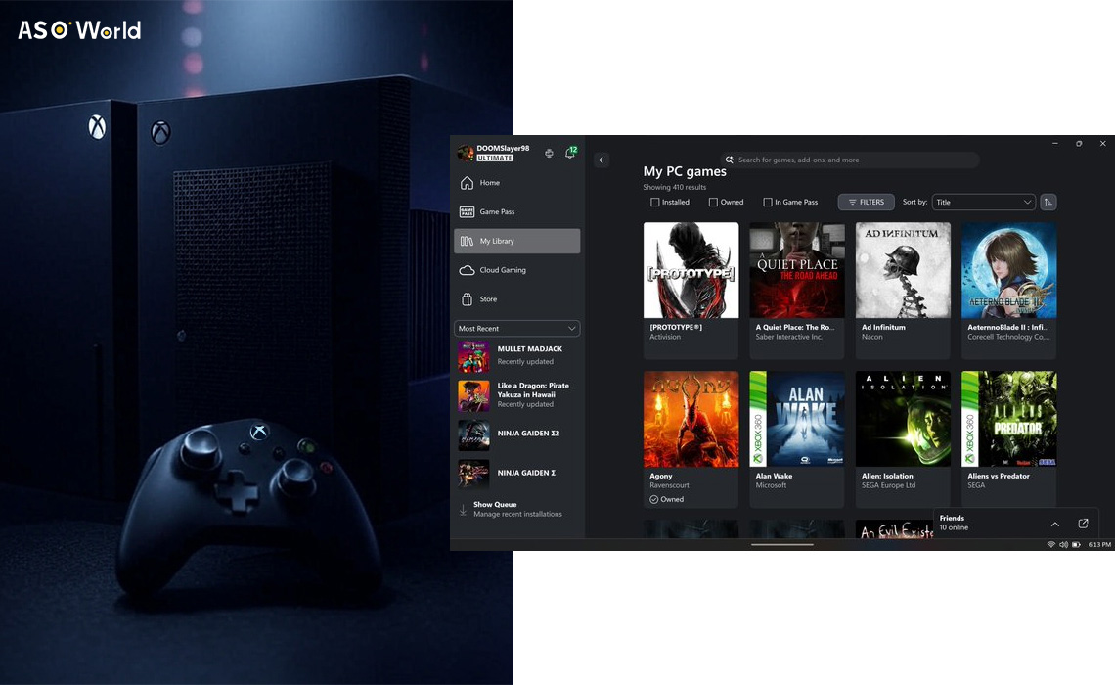Check the Owned filter checkbox
1115x685 pixels.
(713, 202)
